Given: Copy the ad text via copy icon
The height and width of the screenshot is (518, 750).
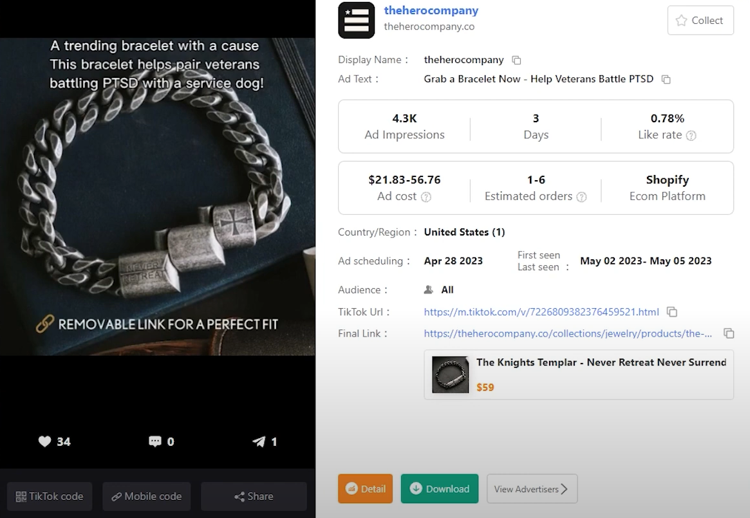Looking at the screenshot, I should (x=666, y=79).
